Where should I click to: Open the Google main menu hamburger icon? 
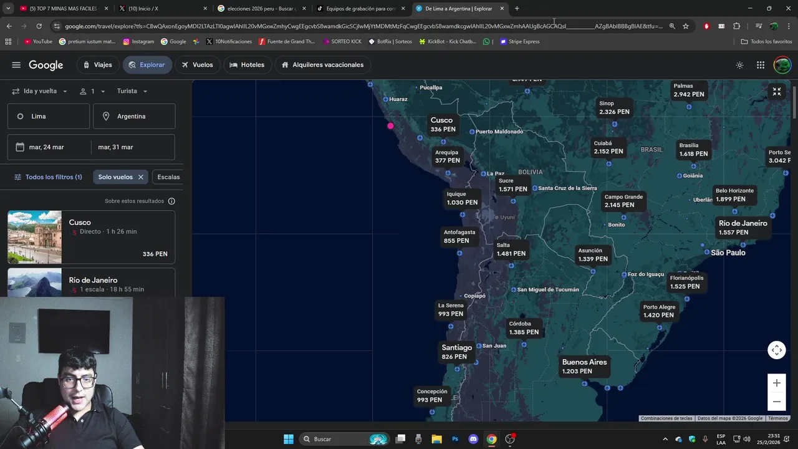coord(16,65)
